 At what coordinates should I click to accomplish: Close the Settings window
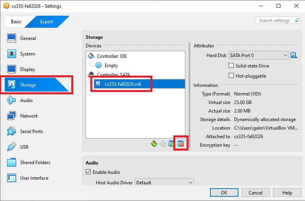(296, 6)
